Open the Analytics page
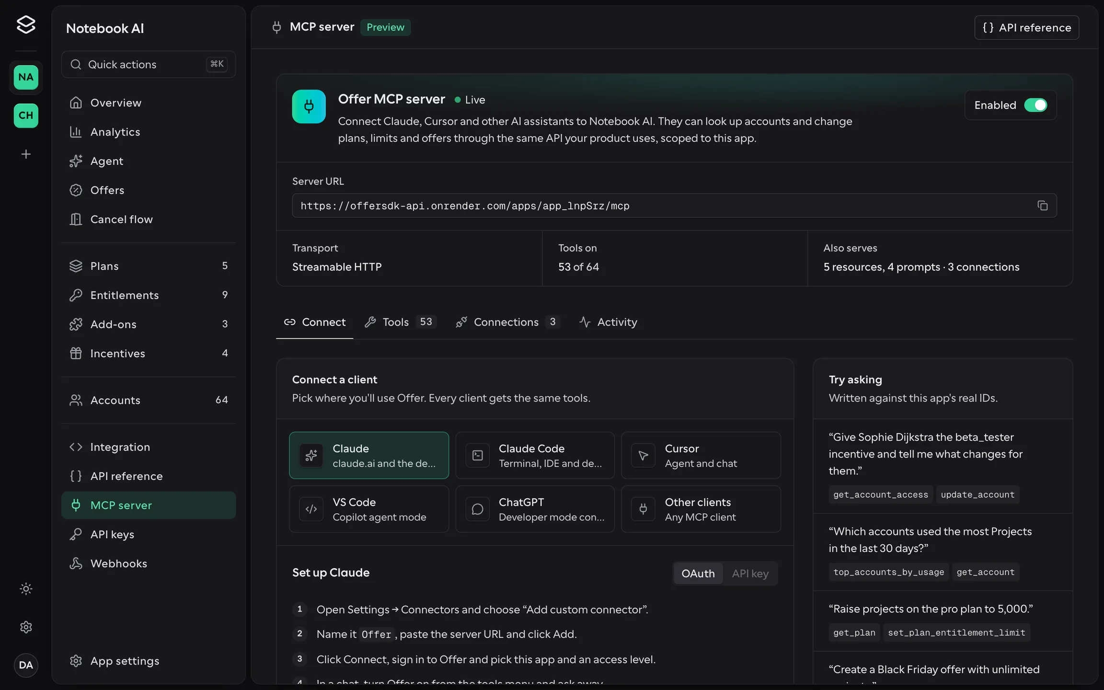 tap(149, 132)
